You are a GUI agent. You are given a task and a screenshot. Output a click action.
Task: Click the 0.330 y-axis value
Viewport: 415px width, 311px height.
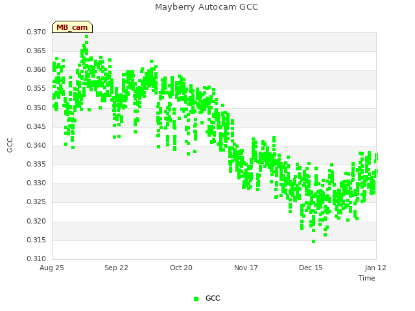(x=36, y=183)
